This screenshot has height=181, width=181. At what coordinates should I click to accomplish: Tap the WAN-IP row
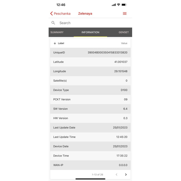point(90,165)
